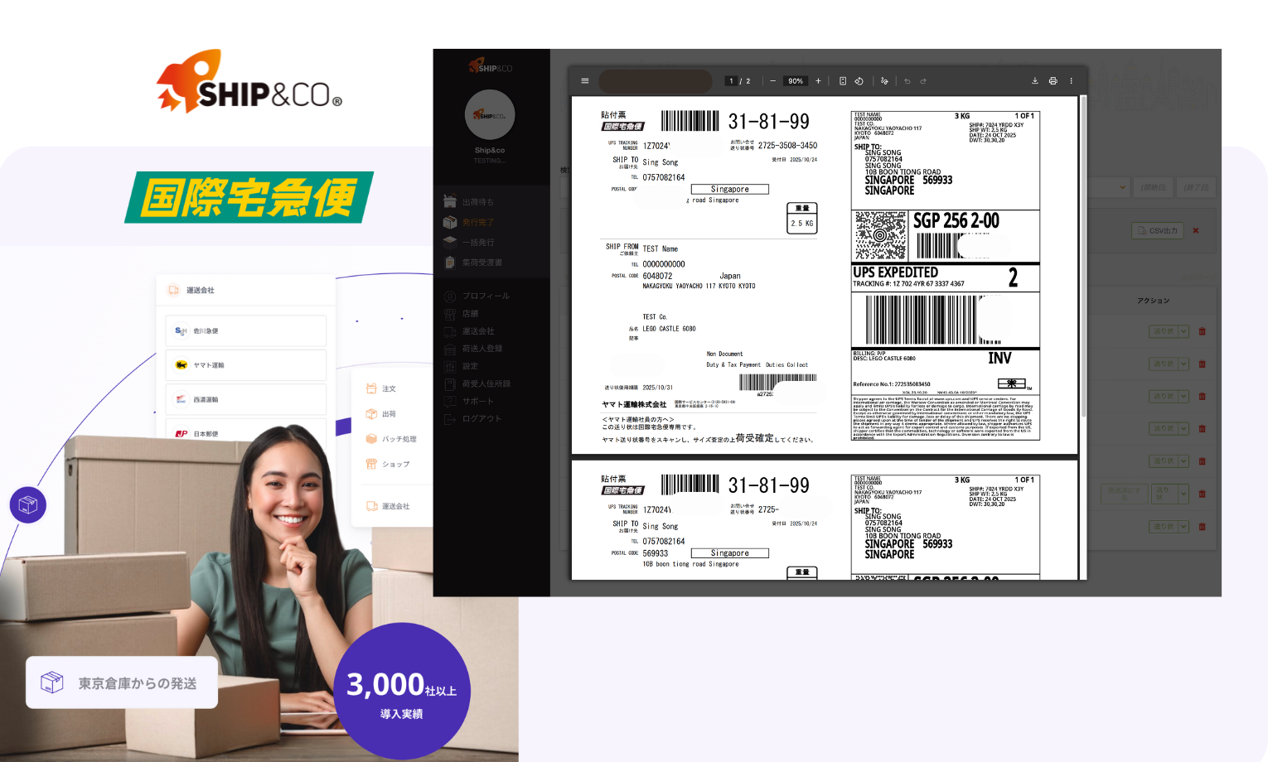Click バッチ処理 in the white menu card

click(x=399, y=439)
